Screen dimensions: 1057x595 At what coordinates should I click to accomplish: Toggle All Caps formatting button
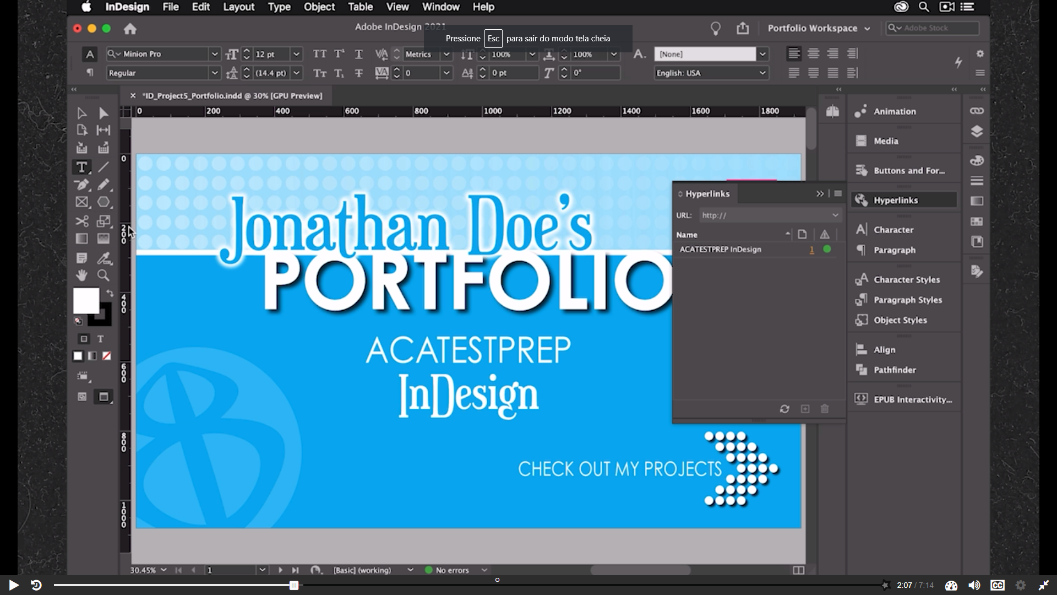click(319, 54)
